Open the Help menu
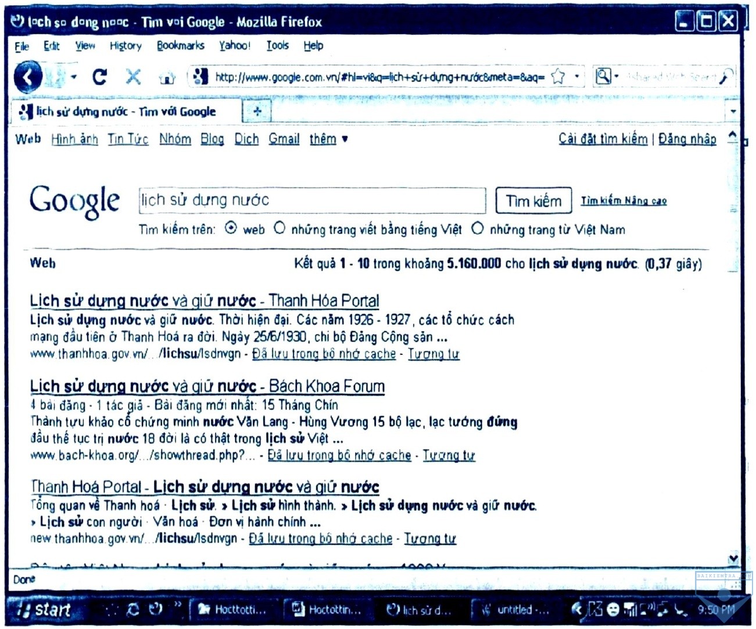The width and height of the screenshot is (756, 629). click(x=314, y=45)
